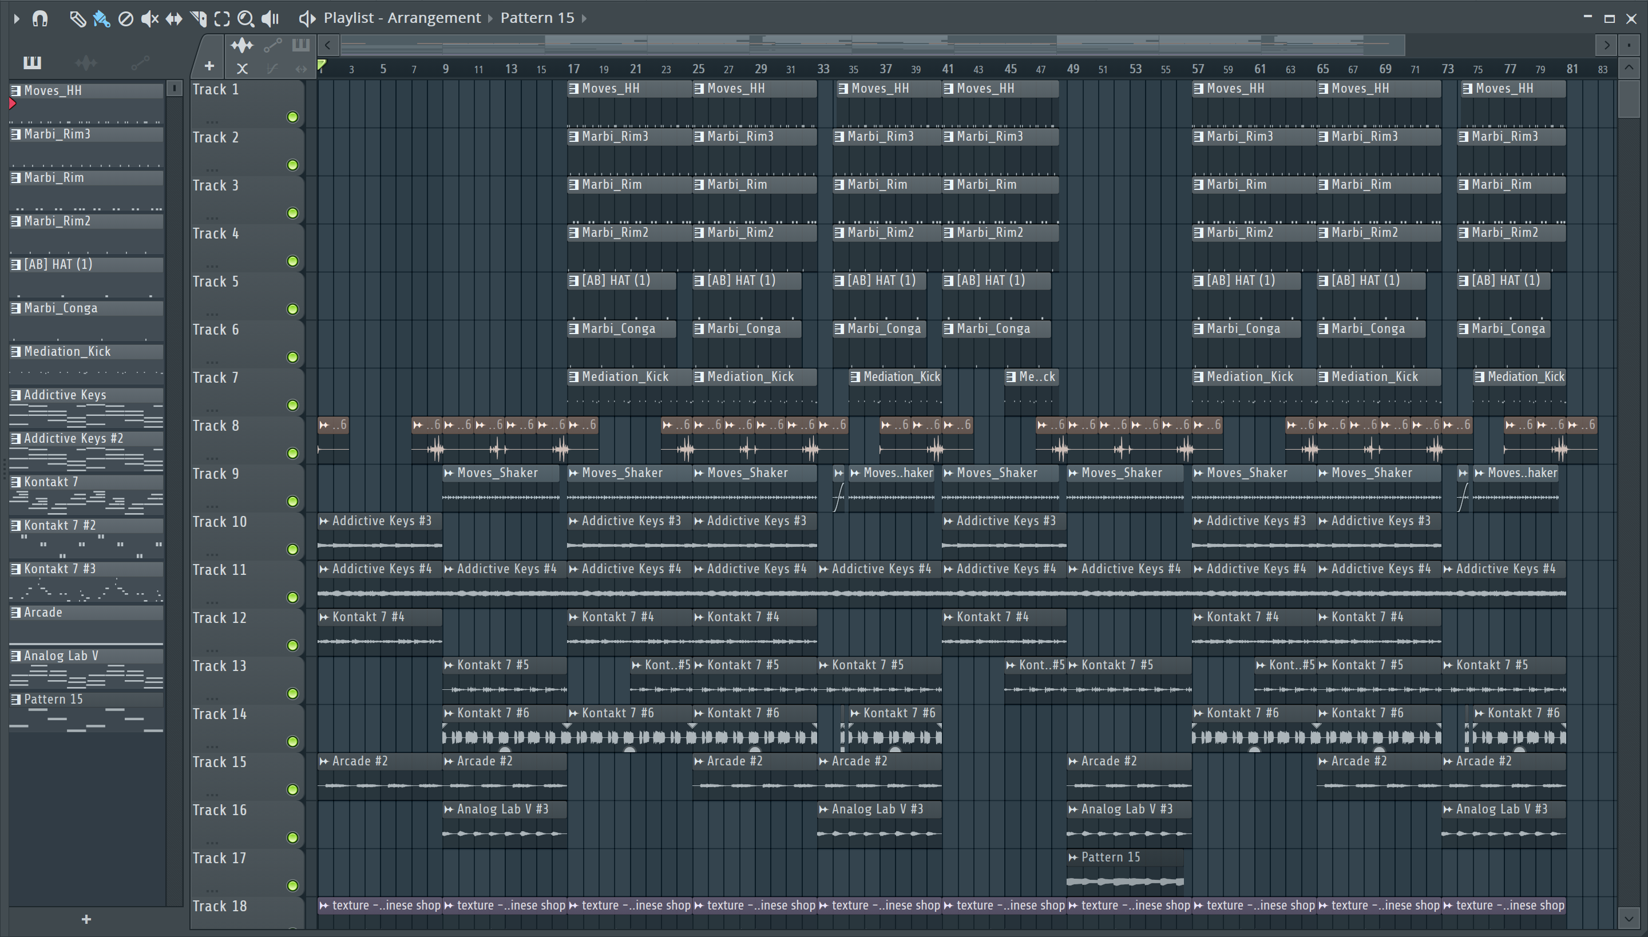Select the Select marquee tool

pos(222,19)
